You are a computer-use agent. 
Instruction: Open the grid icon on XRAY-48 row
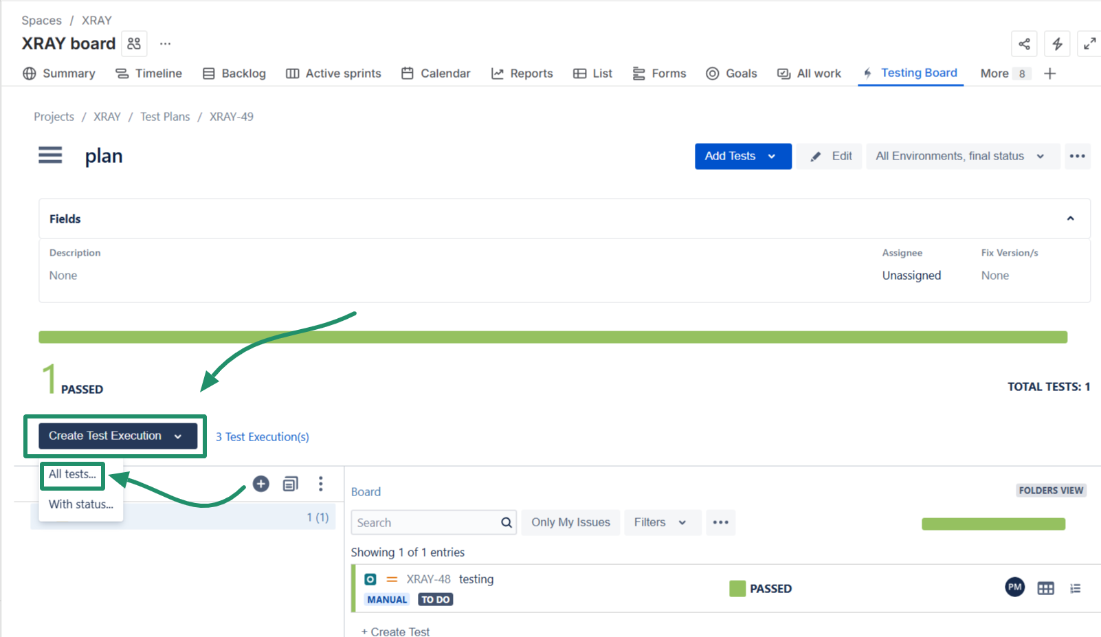(x=1045, y=588)
